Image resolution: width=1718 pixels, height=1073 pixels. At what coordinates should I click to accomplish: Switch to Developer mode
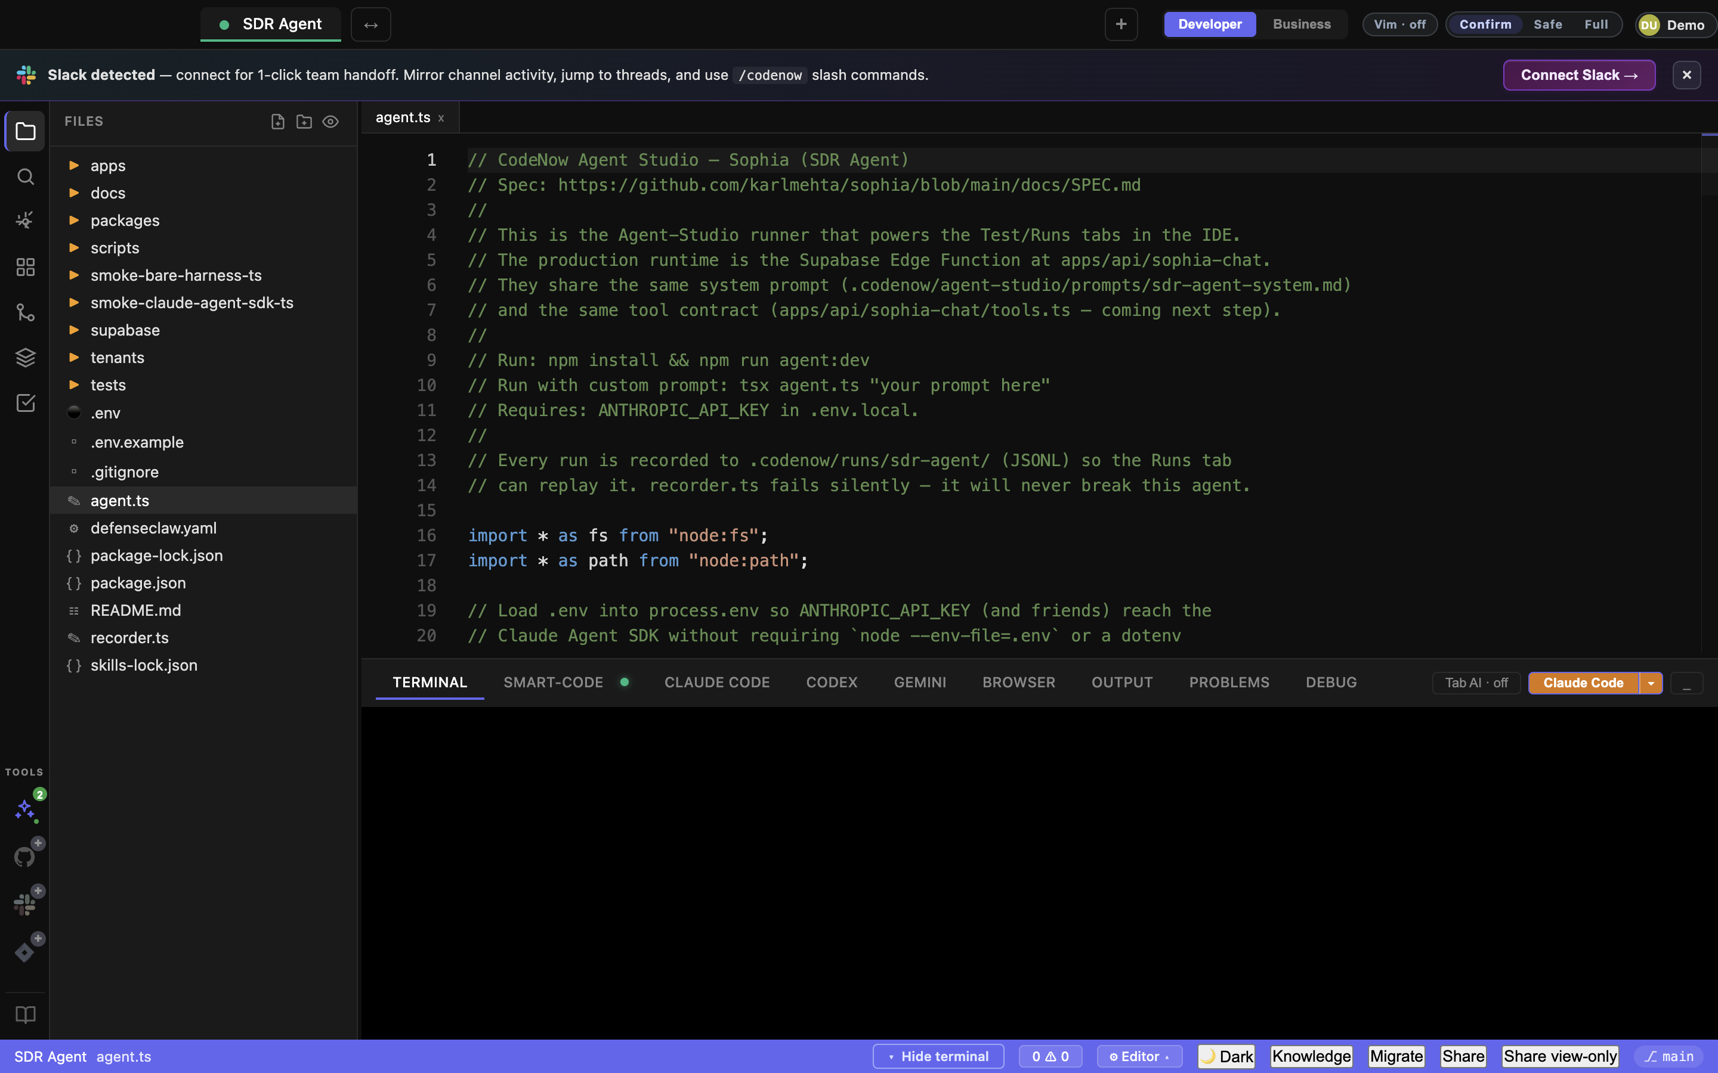(x=1210, y=24)
